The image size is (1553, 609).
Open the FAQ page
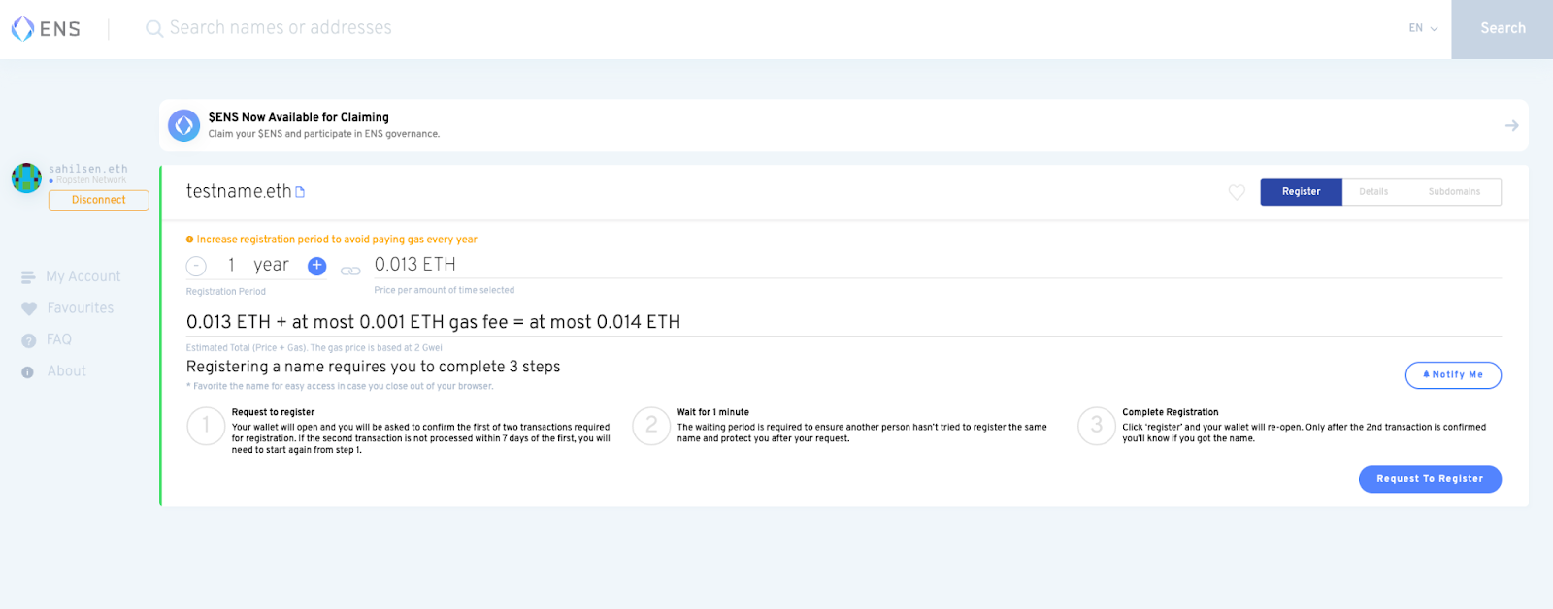tap(59, 339)
